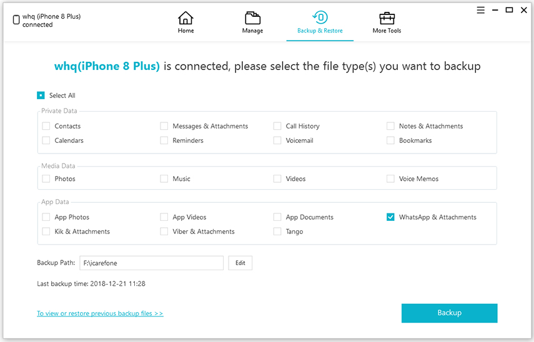
Task: Go to the Manage tab label
Action: 253,31
